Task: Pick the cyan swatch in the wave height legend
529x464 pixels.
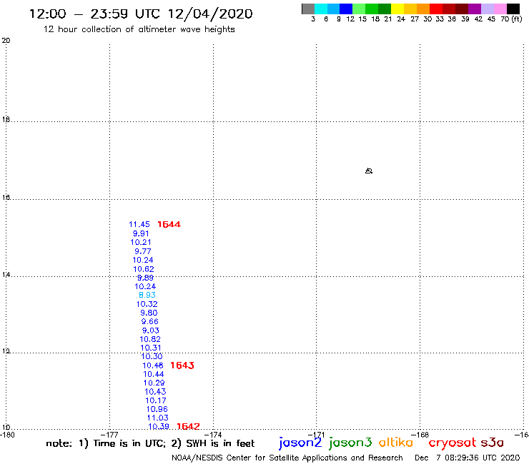Action: click(x=320, y=9)
